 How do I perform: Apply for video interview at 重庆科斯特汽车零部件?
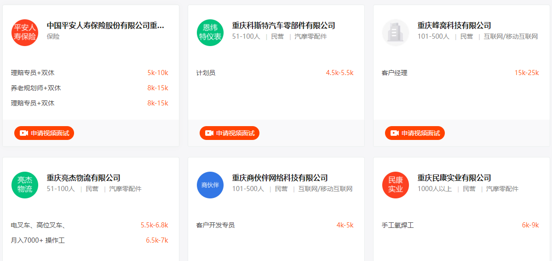tap(230, 133)
